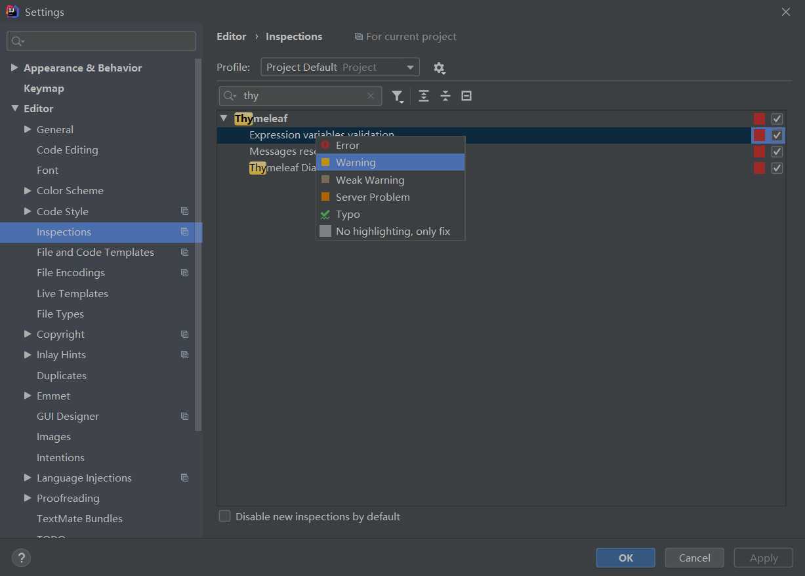The height and width of the screenshot is (576, 805).
Task: Clear the 'thy' search with the X
Action: 371,96
